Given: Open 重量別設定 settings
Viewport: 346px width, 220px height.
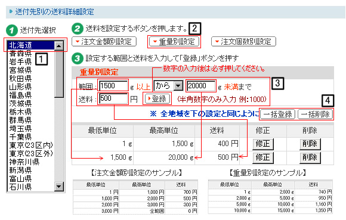Looking at the screenshot, I should (174, 42).
